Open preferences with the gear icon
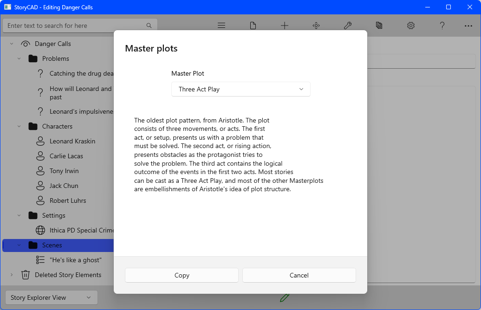Image resolution: width=481 pixels, height=310 pixels. coord(411,26)
